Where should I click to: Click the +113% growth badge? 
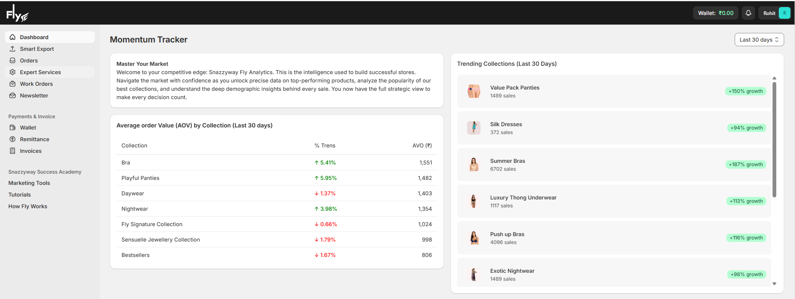click(746, 201)
